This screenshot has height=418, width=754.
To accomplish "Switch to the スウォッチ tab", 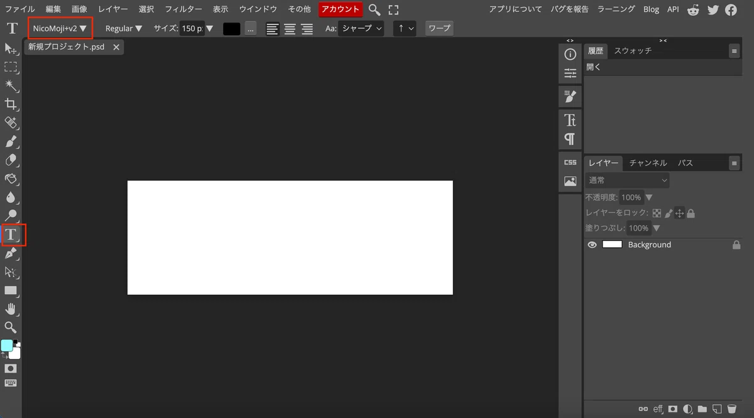I will tap(633, 51).
